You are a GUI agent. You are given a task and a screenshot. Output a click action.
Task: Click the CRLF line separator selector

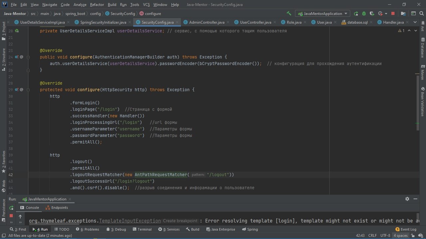(372, 235)
